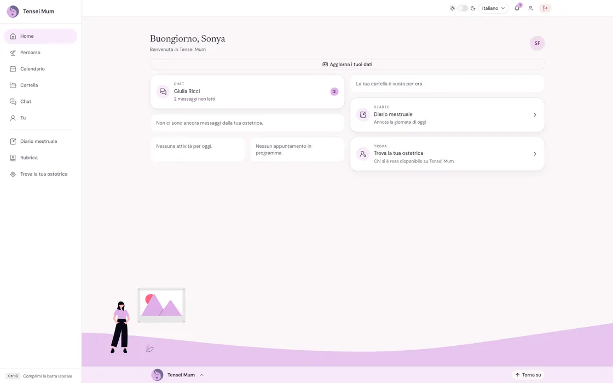Open Trova la tua ostetrica from sidebar
The image size is (613, 383).
click(41, 175)
